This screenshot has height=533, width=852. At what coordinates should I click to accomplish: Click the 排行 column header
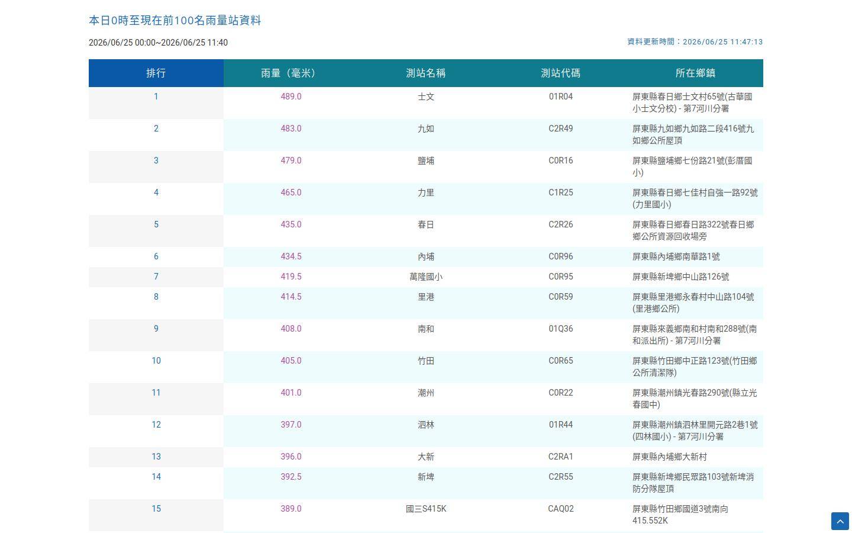pyautogui.click(x=156, y=73)
